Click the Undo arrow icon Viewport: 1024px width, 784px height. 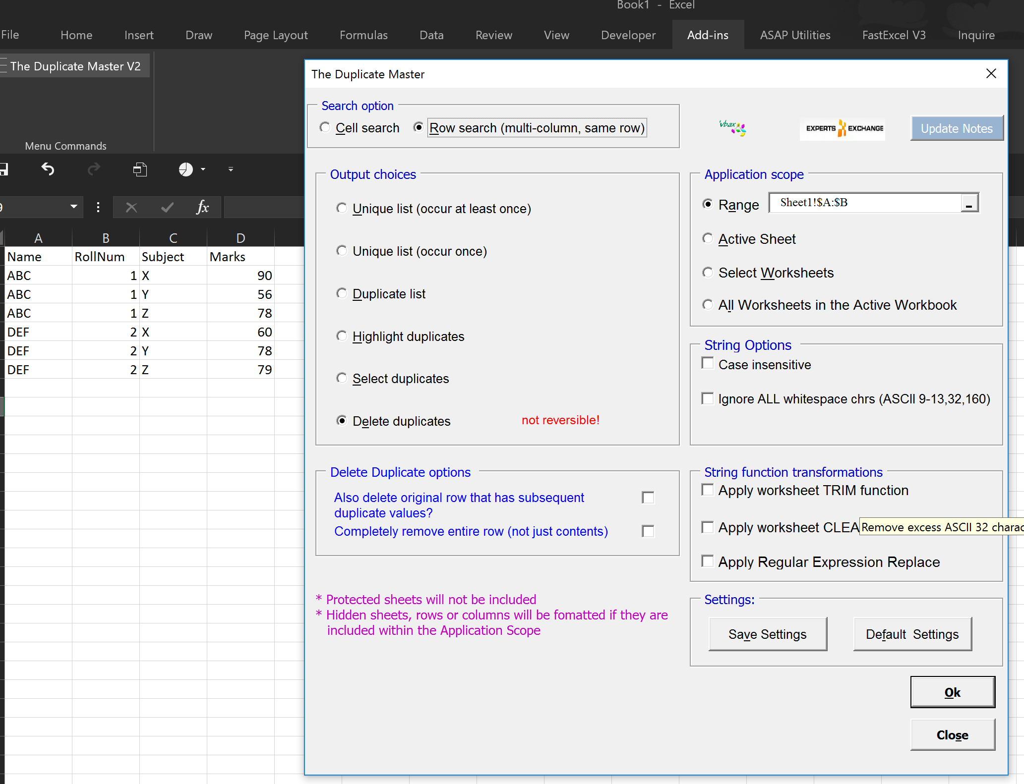(x=48, y=169)
